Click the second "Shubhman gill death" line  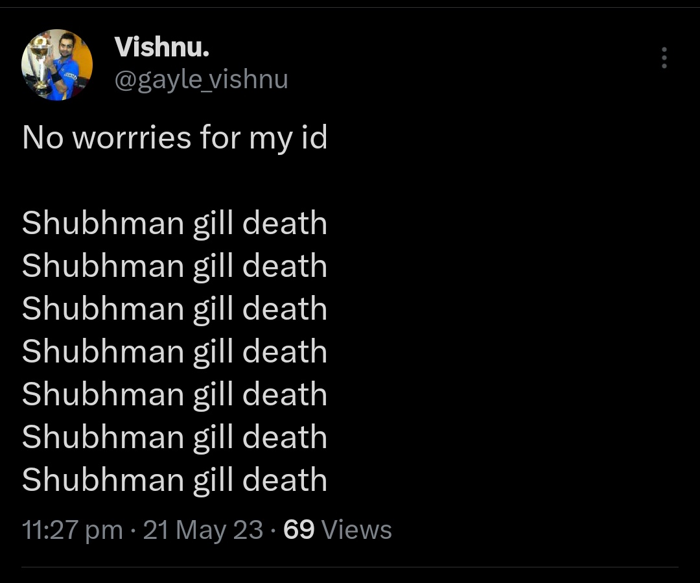point(174,267)
